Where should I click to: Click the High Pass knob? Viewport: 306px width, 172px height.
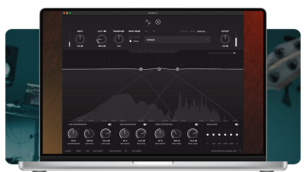[x=176, y=134]
